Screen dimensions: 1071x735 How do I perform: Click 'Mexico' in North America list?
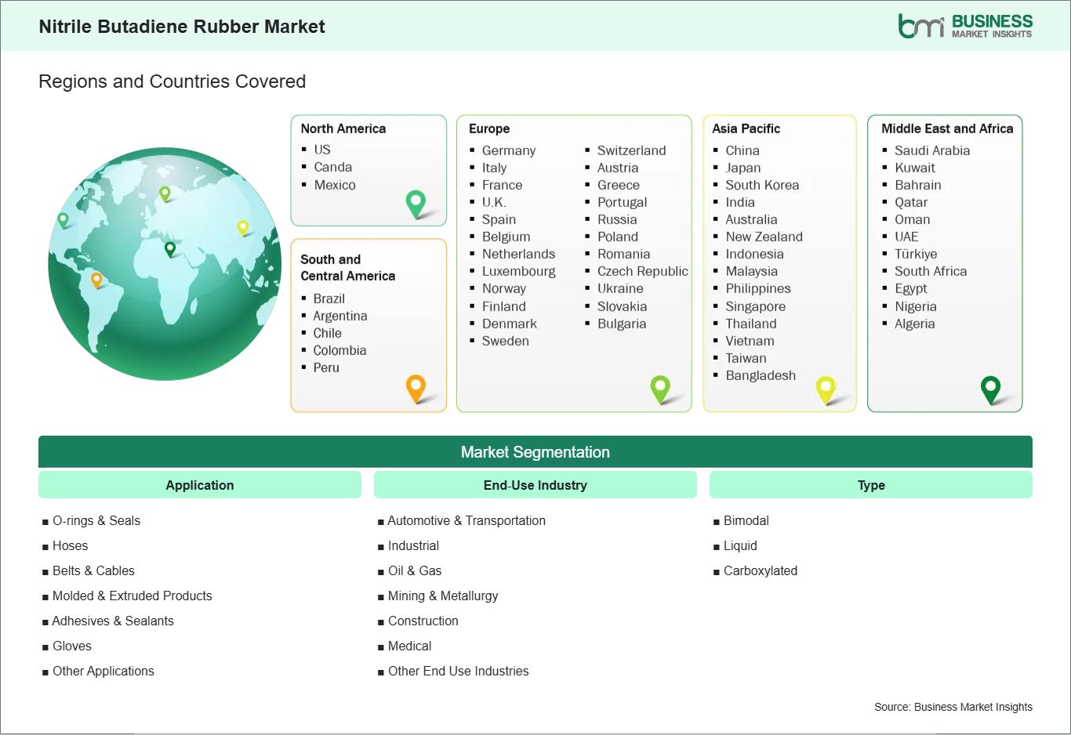coord(335,185)
